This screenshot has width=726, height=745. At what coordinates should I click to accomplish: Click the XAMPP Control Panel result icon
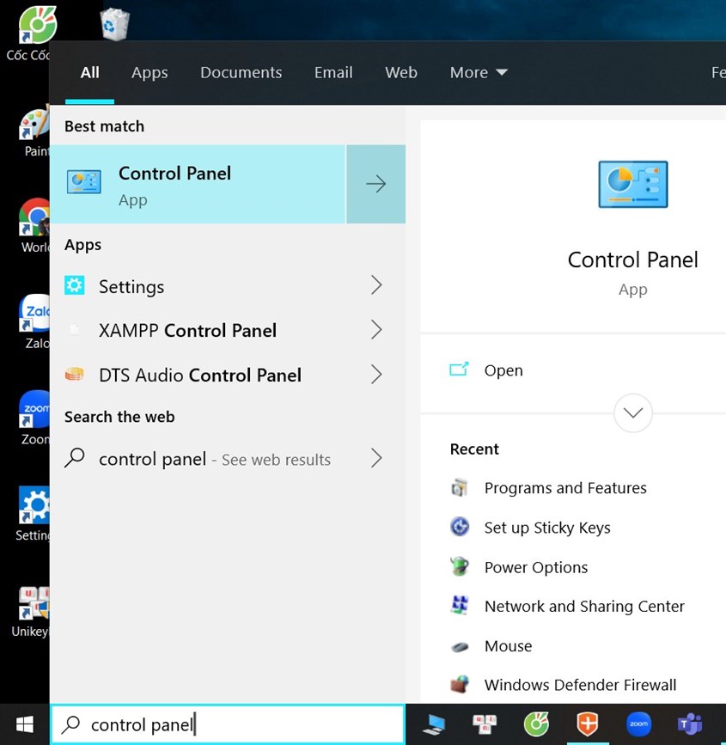point(75,330)
